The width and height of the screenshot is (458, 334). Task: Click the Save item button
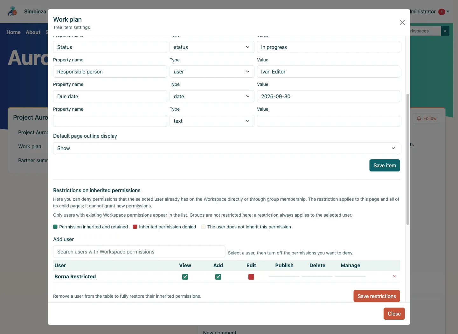tap(385, 165)
